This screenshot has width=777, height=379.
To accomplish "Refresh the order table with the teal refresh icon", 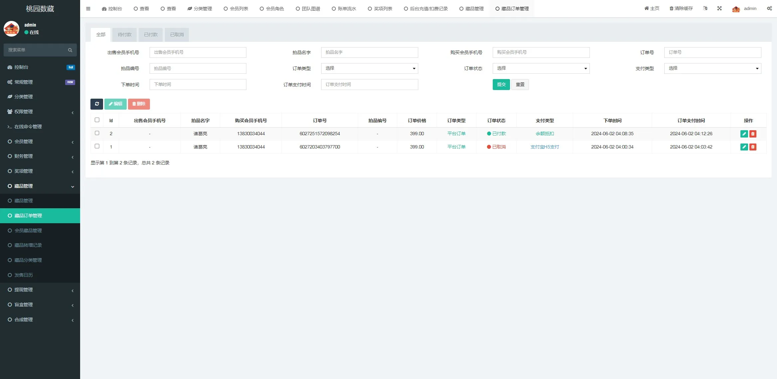I will point(97,104).
